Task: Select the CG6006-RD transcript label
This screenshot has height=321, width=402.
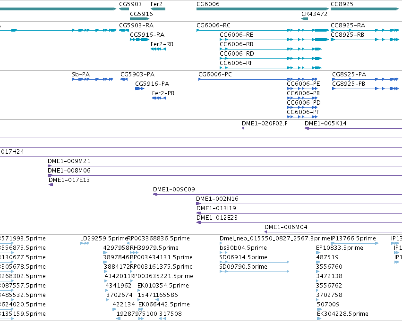Action: pos(237,54)
